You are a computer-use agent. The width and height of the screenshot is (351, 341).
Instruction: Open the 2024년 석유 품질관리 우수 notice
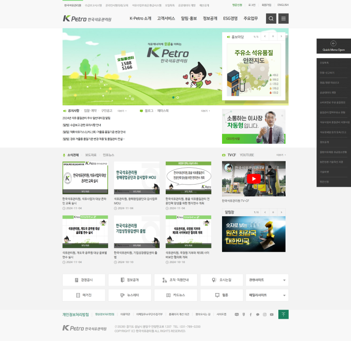pyautogui.click(x=86, y=118)
